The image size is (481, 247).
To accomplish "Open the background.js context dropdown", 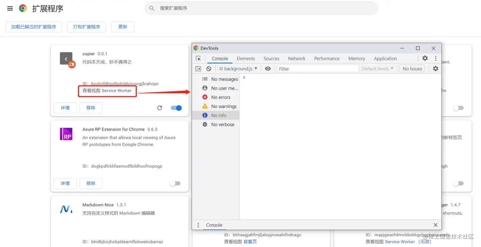I will (x=238, y=69).
